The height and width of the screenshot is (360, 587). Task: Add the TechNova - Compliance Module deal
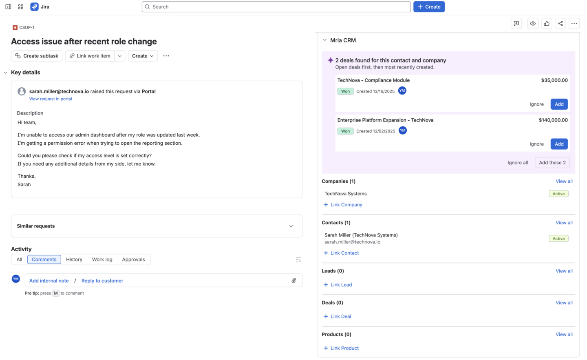point(559,104)
